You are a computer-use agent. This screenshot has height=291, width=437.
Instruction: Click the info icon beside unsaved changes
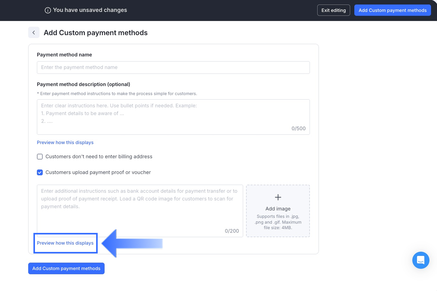[x=48, y=10]
